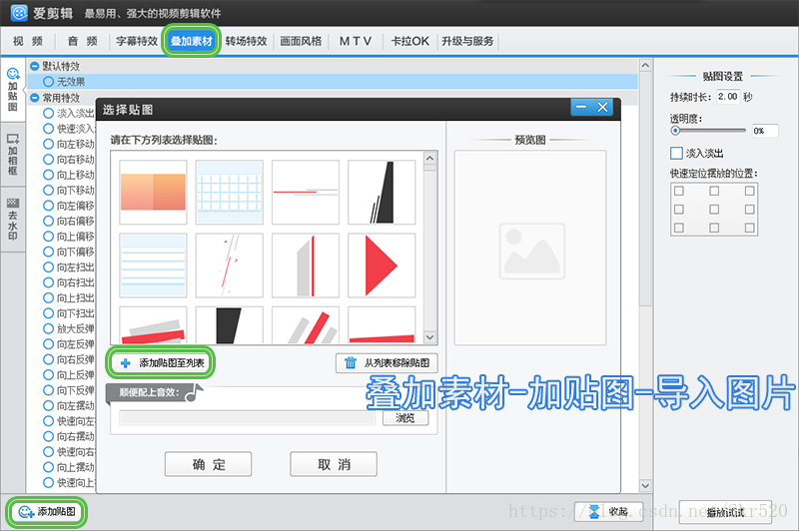Viewport: 799px width, 531px height.
Task: Select the red bottom bar sticker thumbnail
Action: 382,324
